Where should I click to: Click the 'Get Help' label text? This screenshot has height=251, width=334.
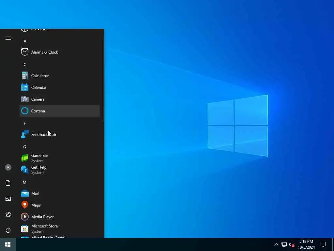[39, 167]
